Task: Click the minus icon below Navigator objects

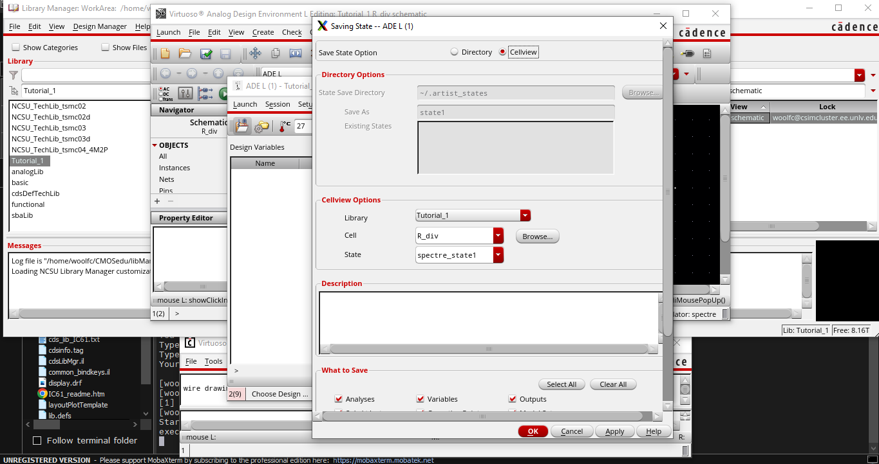Action: click(x=171, y=201)
